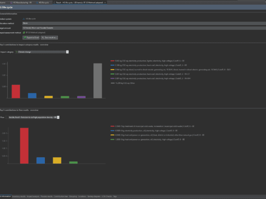Click the legend text 'electricity production, lignite'
266x199 pixels.
pyautogui.click(x=140, y=61)
